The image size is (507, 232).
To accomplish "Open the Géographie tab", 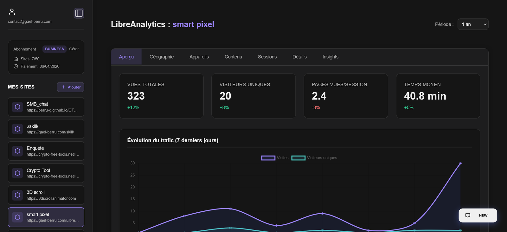I will [x=162, y=57].
